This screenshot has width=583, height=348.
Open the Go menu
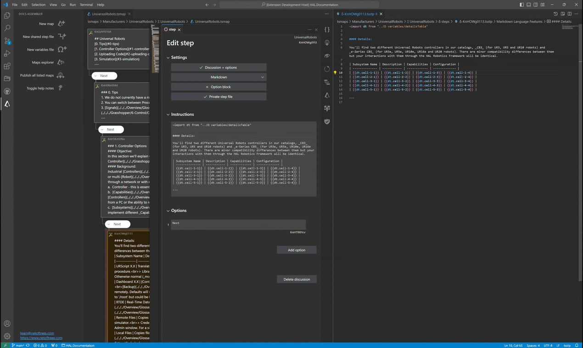pyautogui.click(x=63, y=5)
